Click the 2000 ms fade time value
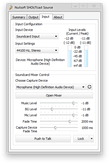 (87, 121)
